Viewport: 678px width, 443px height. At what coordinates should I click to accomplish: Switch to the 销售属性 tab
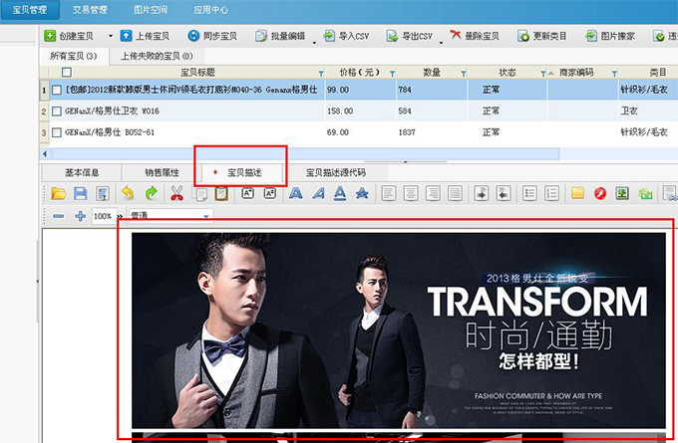164,171
